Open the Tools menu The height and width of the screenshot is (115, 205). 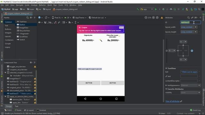click(61, 5)
